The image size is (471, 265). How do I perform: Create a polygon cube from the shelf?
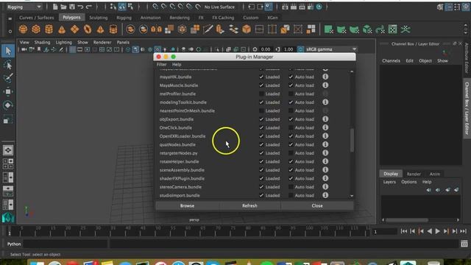[36, 29]
